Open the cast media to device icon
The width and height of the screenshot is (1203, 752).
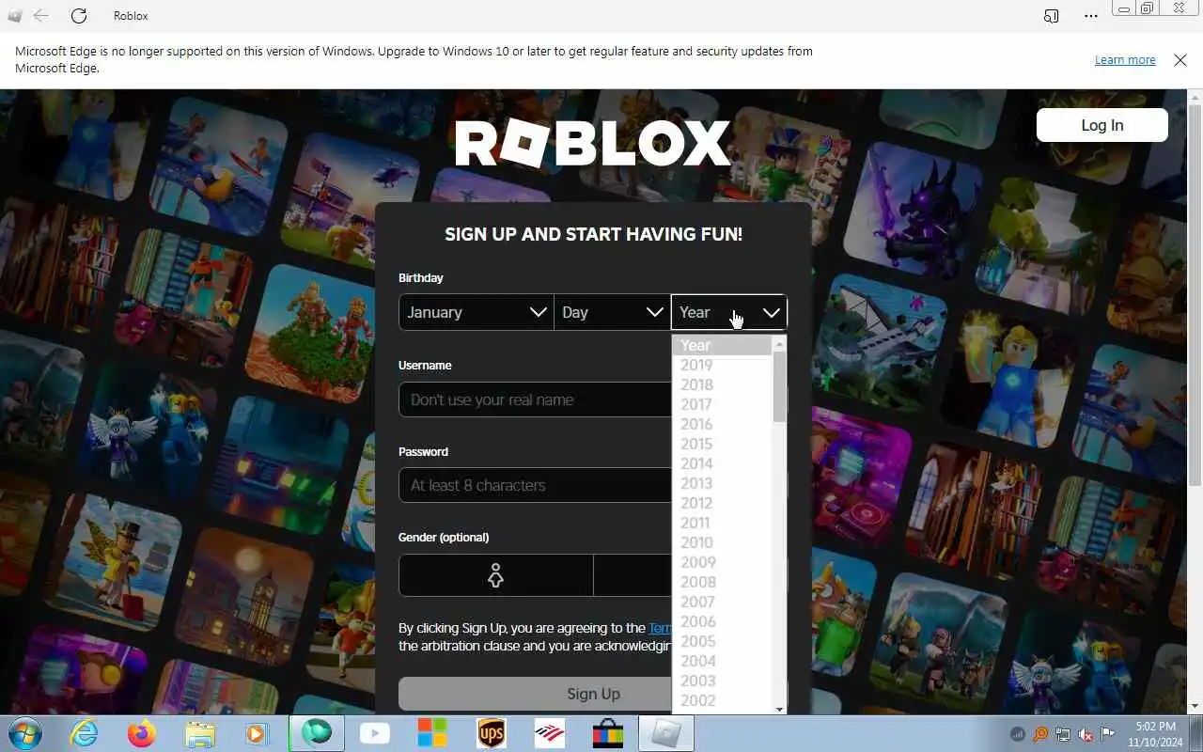(1052, 16)
